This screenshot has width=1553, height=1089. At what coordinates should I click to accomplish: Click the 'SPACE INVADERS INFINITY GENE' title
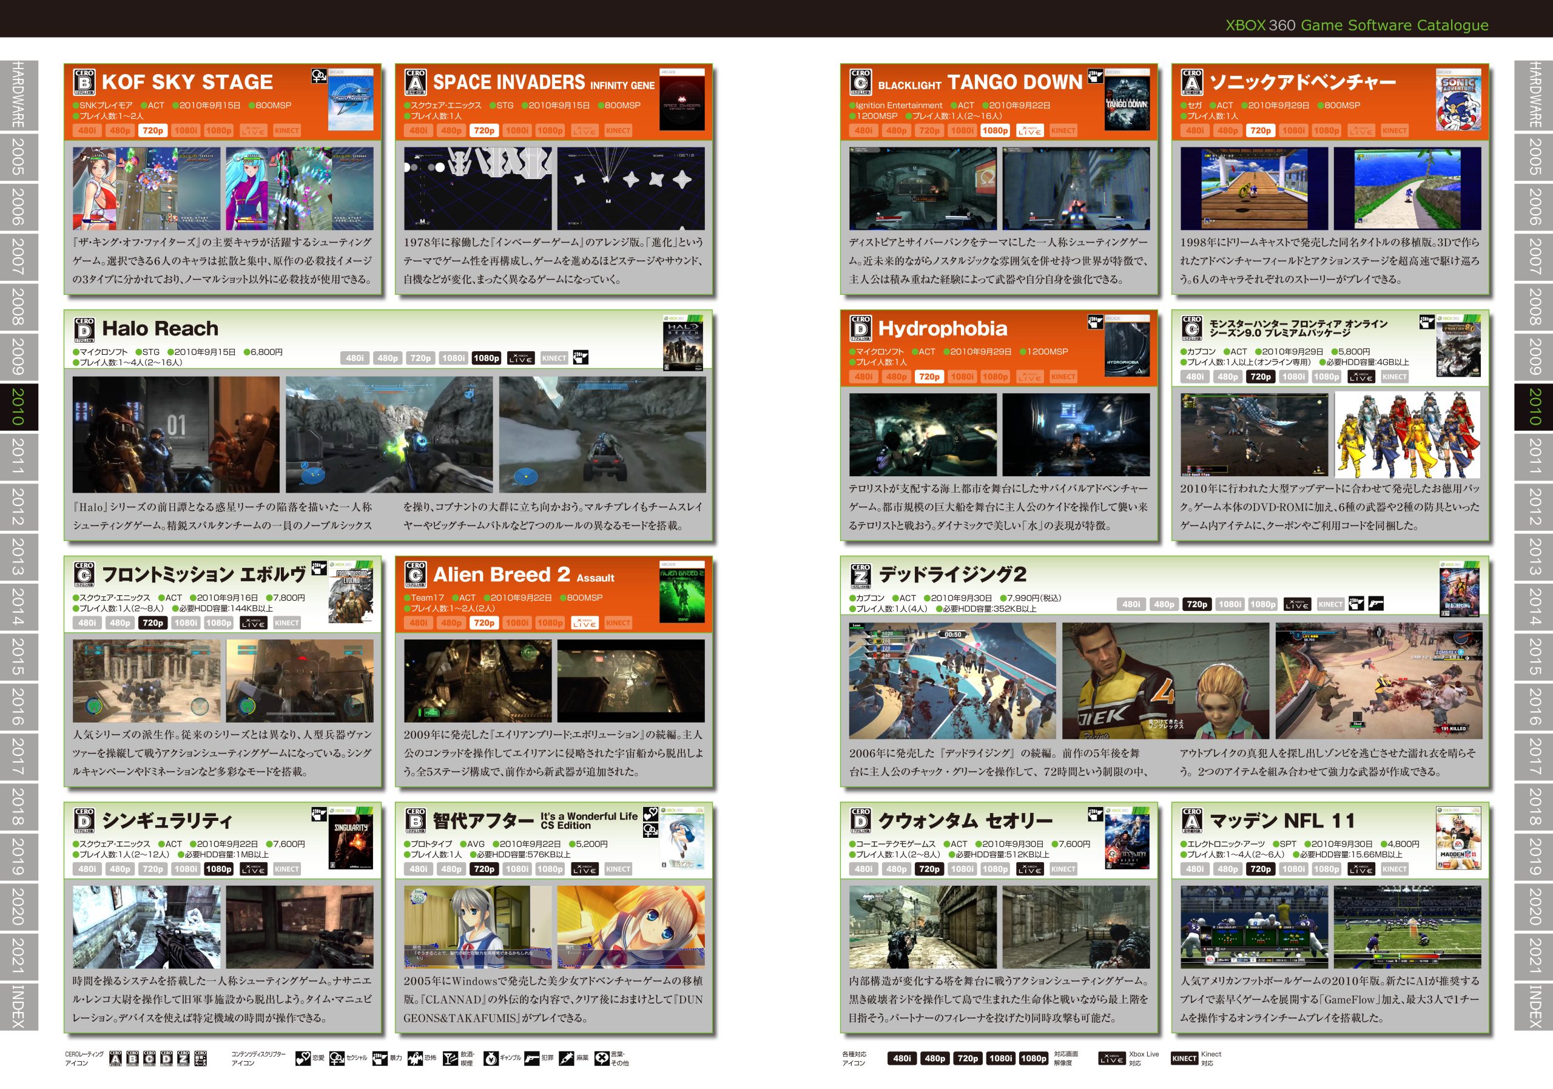pos(544,82)
